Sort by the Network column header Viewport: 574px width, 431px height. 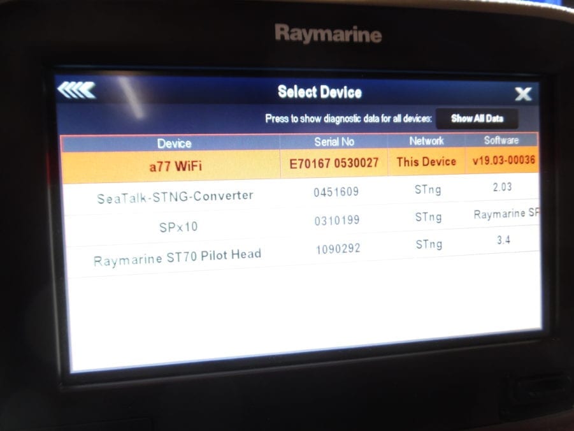(x=426, y=142)
